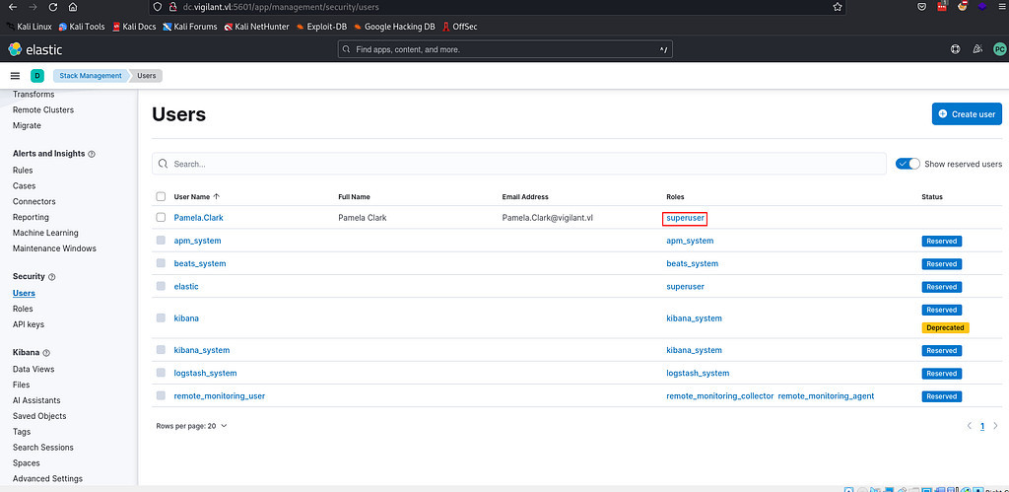
Task: Open API keys in sidebar
Action: click(29, 324)
